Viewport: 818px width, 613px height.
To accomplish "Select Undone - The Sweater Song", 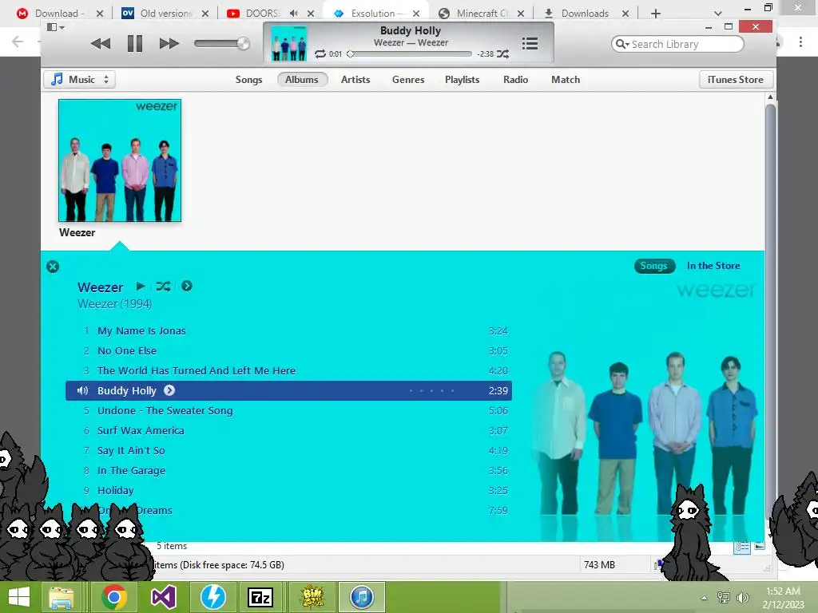I will pos(288,411).
